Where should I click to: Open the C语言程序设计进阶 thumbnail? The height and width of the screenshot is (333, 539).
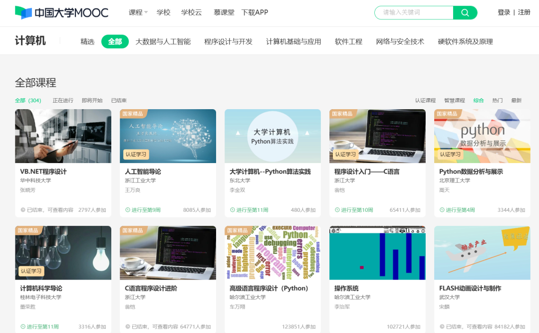click(168, 253)
